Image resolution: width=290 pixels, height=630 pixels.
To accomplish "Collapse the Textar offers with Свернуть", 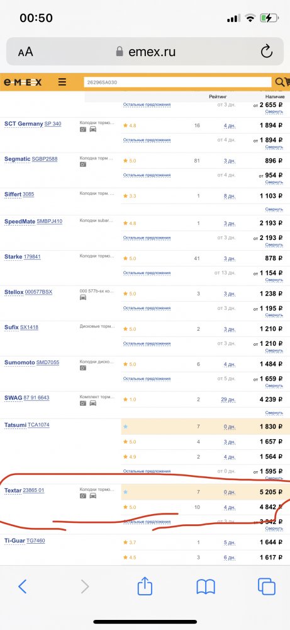I will [x=274, y=529].
